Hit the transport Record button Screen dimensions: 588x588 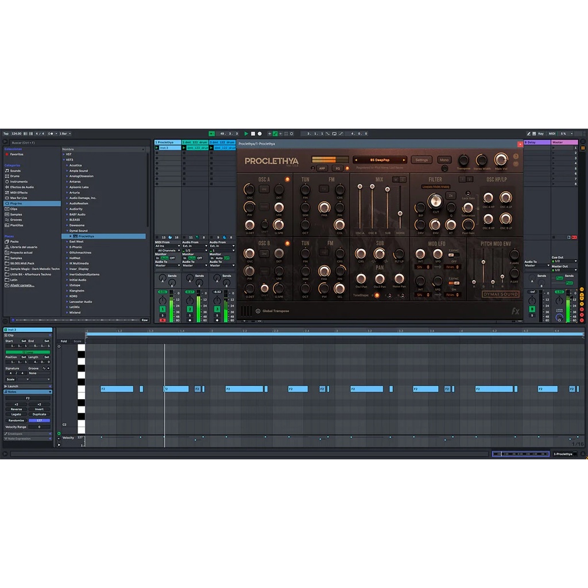pos(260,133)
